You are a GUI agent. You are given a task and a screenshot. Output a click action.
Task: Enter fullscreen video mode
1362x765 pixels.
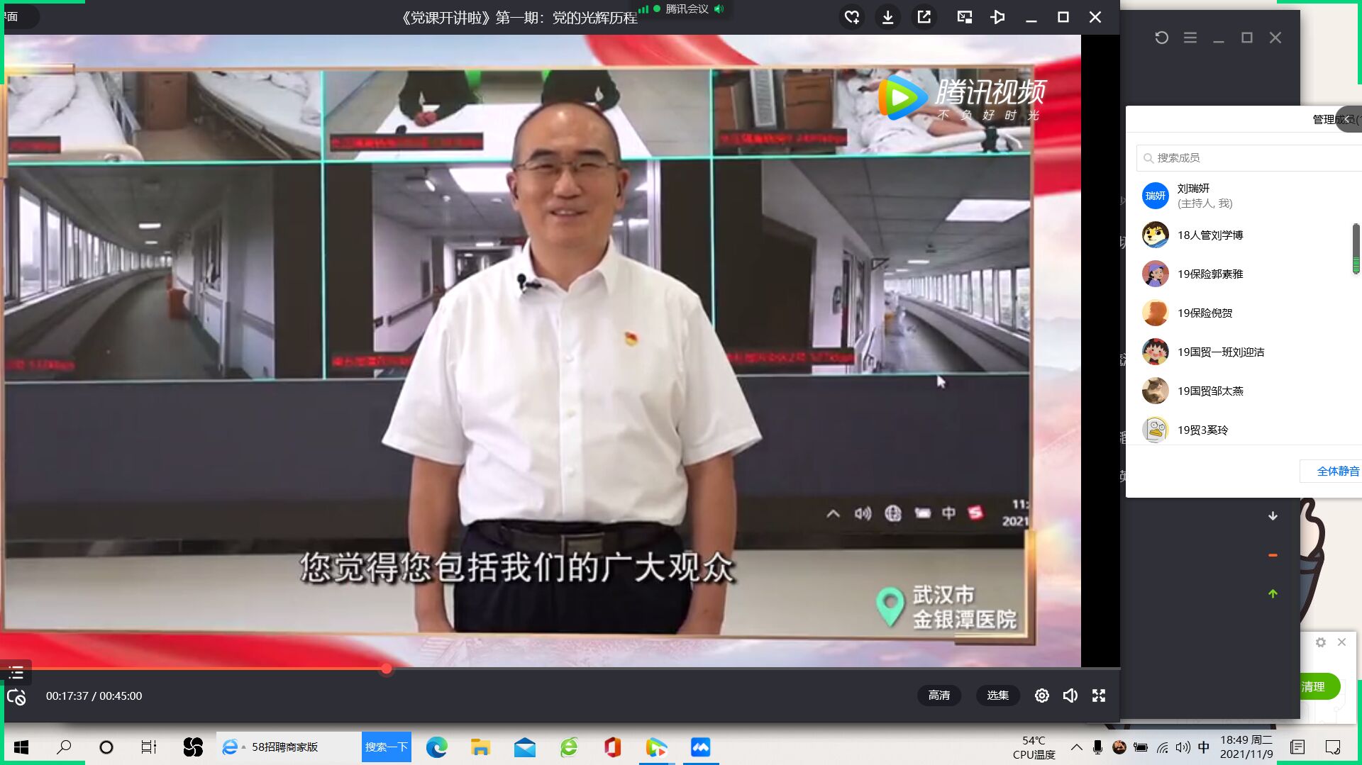(x=1099, y=696)
